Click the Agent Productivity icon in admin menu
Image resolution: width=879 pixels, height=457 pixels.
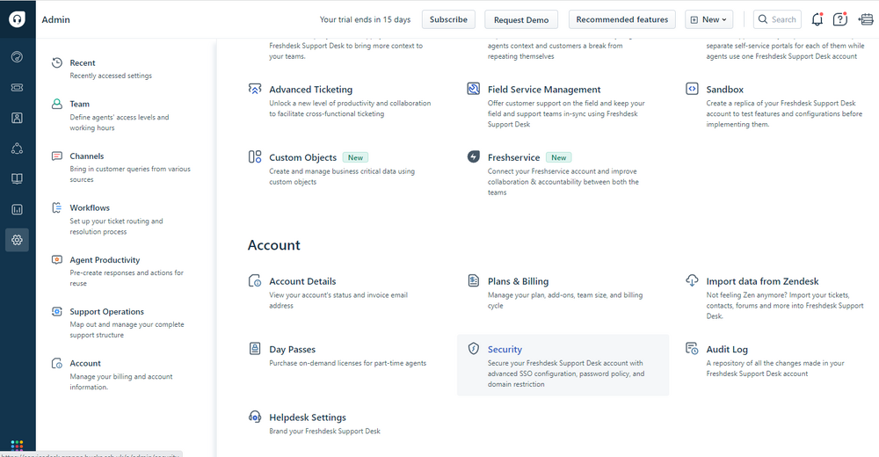click(56, 259)
